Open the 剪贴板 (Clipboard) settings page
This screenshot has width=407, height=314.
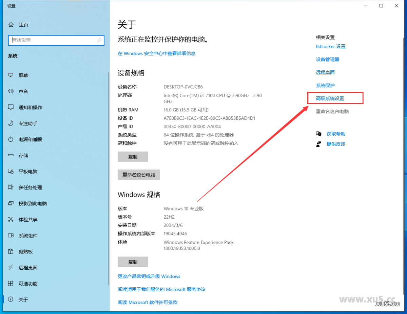pyautogui.click(x=26, y=251)
